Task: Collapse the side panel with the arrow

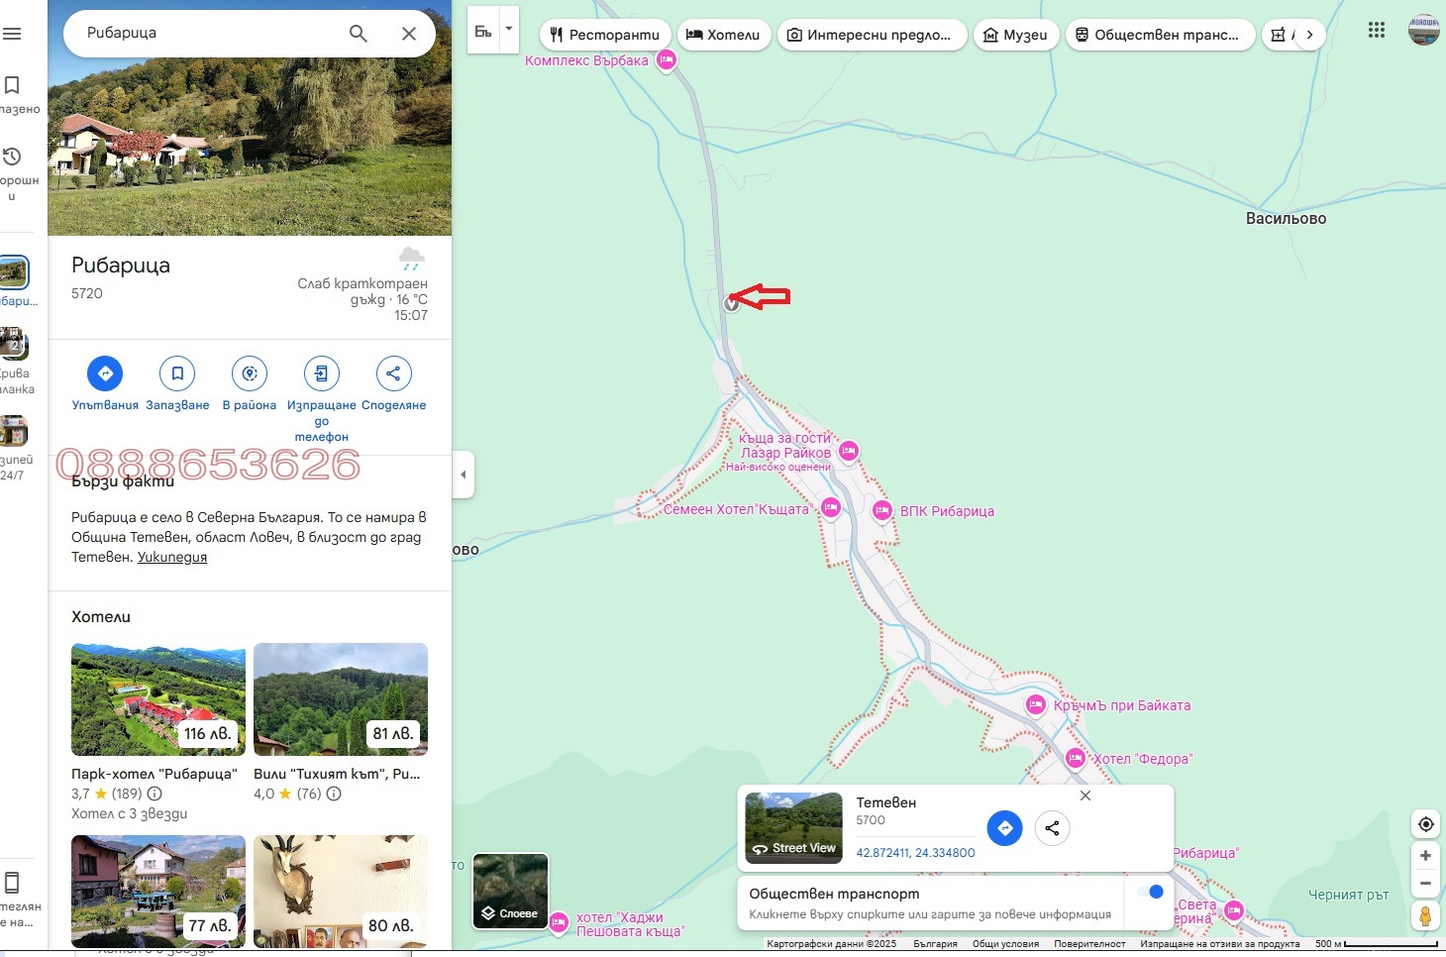Action: click(463, 475)
